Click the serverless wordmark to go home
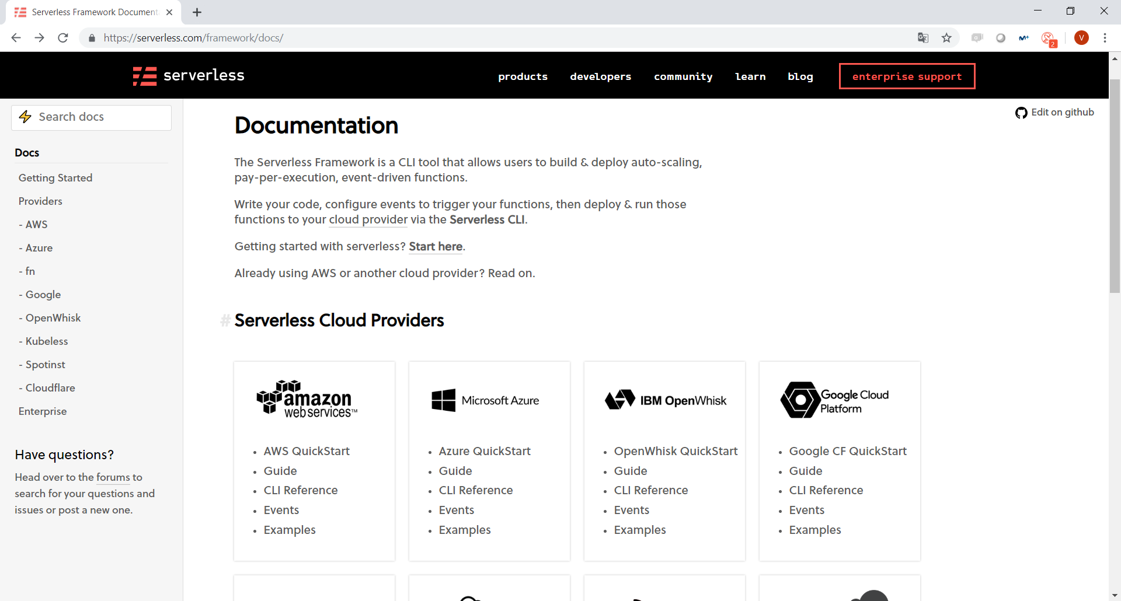Viewport: 1121px width, 601px height. (204, 75)
